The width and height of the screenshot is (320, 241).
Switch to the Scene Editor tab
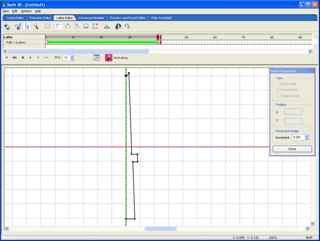[15, 18]
